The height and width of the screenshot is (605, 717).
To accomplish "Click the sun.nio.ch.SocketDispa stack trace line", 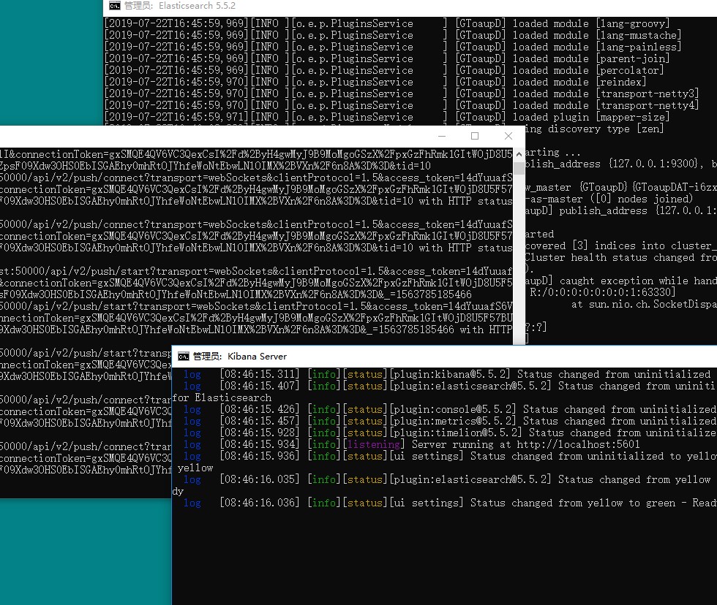I will 645,304.
